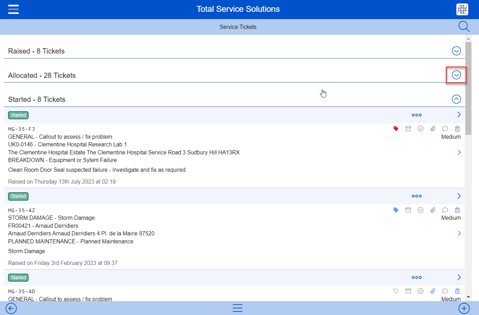Screen dimensions: 479x315
Task: Click pause icon on ticket MG-35-4D
Action: (421, 291)
